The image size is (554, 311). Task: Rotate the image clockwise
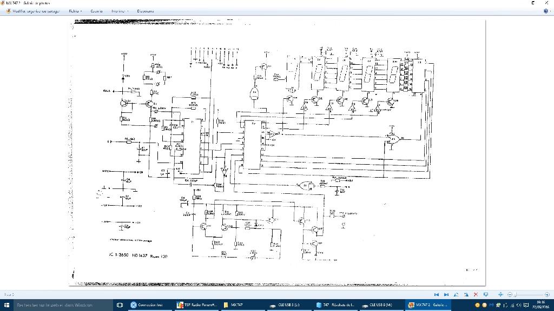click(466, 294)
